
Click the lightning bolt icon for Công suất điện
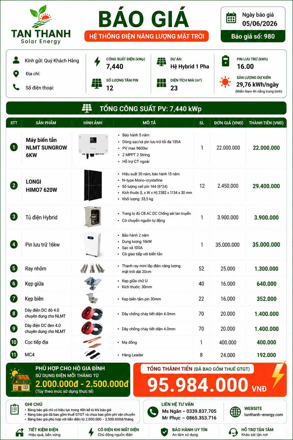point(97,61)
